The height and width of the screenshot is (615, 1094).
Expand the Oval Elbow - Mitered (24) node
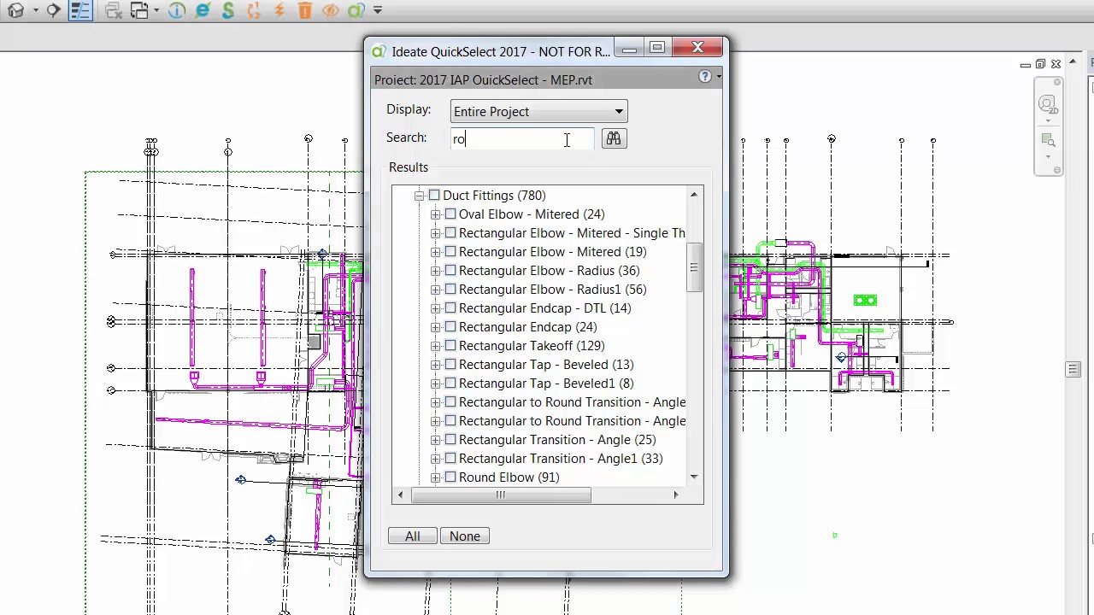tap(436, 214)
